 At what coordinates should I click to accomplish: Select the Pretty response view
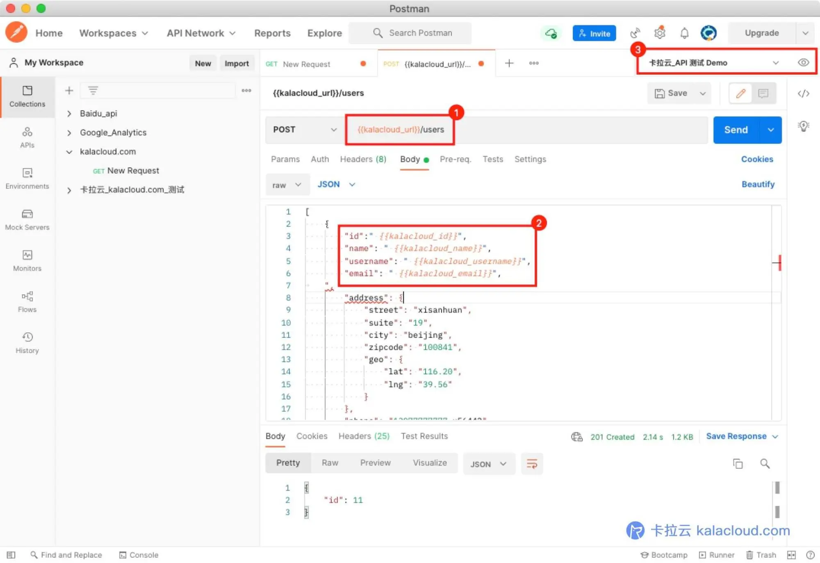tap(288, 463)
